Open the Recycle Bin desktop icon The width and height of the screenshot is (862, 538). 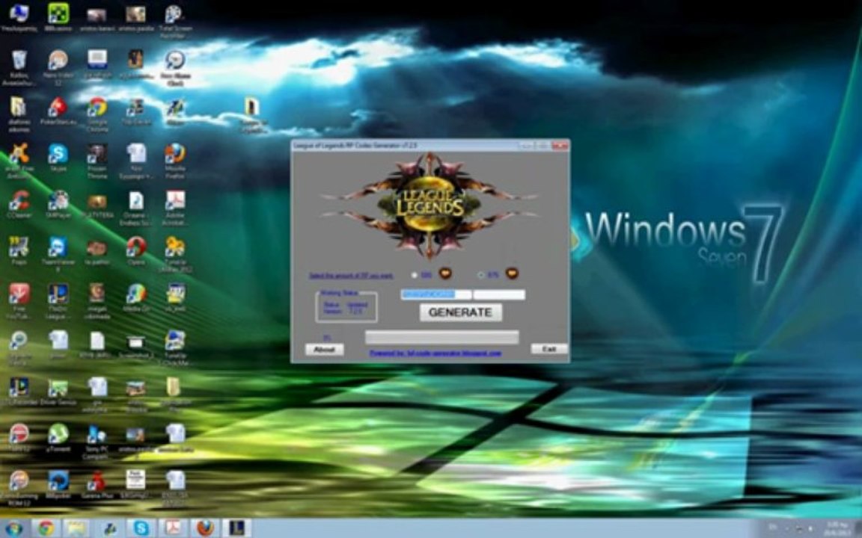(18, 64)
